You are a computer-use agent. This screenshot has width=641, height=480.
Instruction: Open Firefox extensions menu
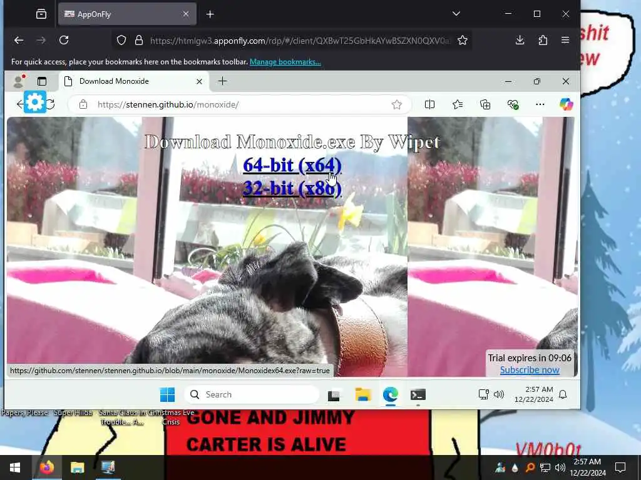543,40
